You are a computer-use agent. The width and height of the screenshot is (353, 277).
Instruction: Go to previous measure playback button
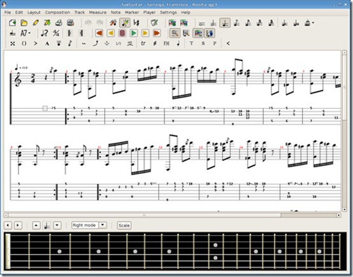coord(110,33)
